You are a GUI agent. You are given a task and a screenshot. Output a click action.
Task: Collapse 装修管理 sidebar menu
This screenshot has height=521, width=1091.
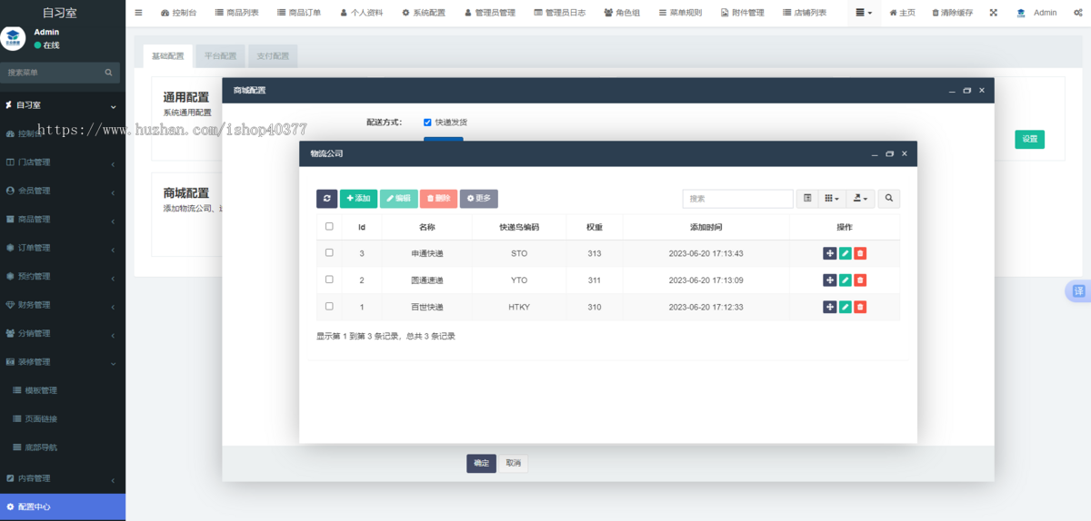click(63, 362)
